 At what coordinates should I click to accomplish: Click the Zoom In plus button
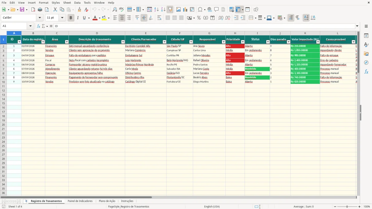click(x=360, y=207)
